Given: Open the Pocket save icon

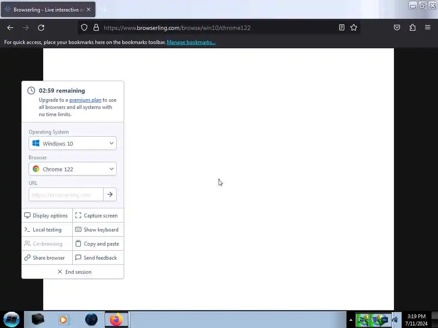Looking at the screenshot, I should coord(397,27).
